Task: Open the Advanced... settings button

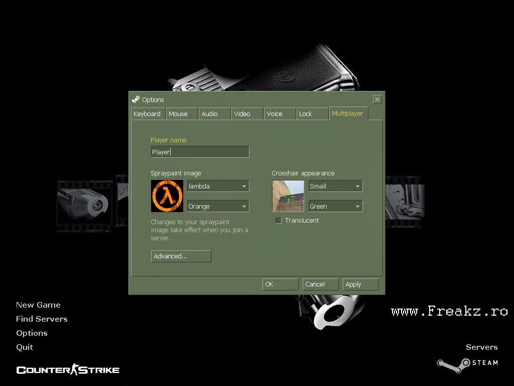Action: [x=181, y=256]
